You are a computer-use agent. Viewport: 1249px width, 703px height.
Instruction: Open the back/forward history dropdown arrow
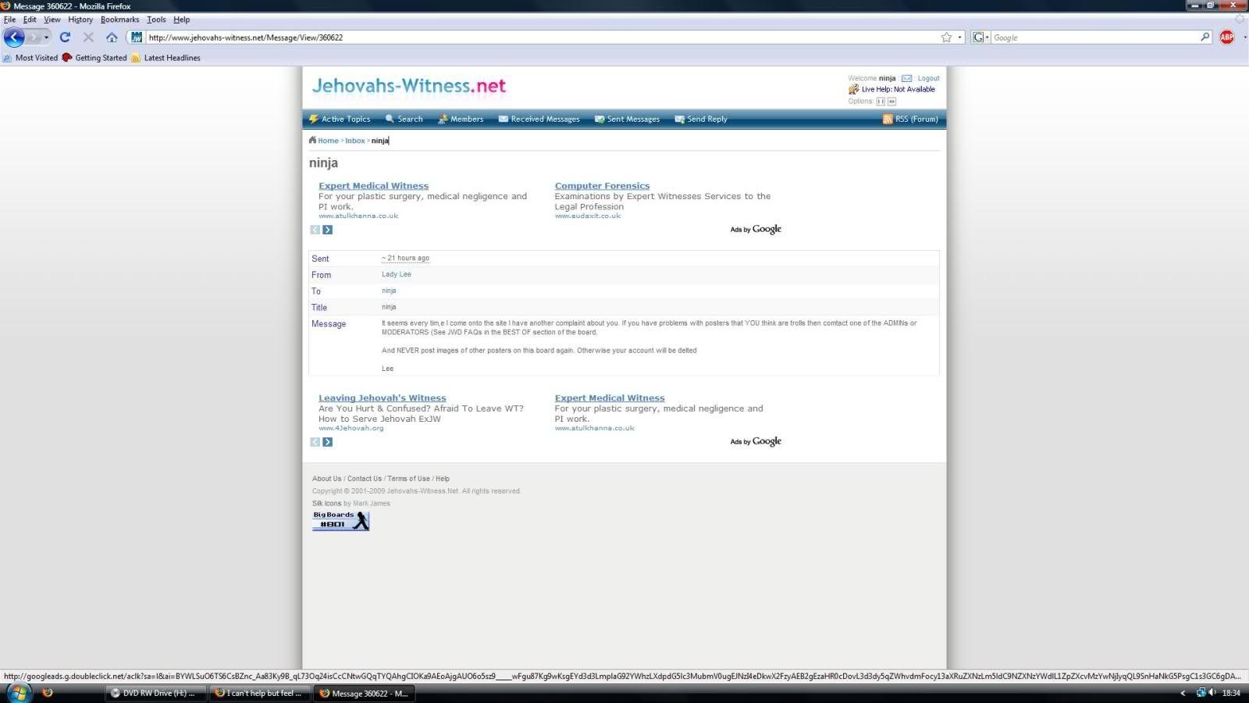pos(46,37)
